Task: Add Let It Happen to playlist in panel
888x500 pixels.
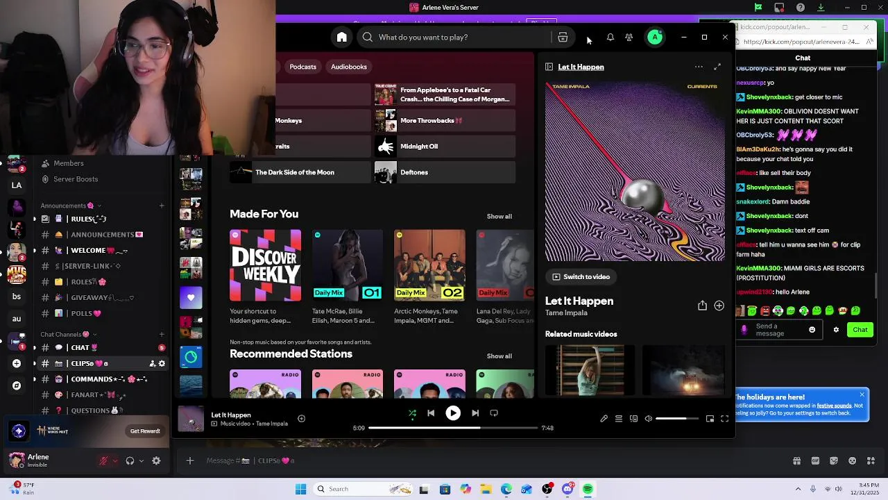Action: point(719,306)
